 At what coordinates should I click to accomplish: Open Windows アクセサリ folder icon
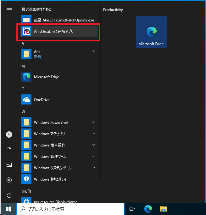pyautogui.click(x=26, y=134)
